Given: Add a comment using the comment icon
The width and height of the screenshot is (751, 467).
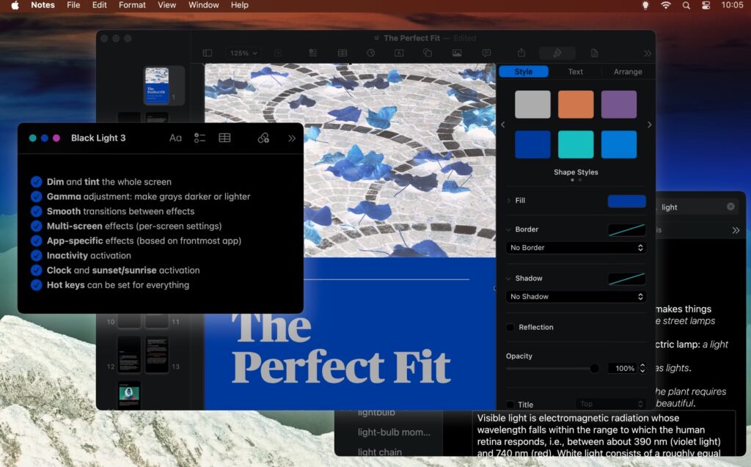Looking at the screenshot, I should click(486, 53).
